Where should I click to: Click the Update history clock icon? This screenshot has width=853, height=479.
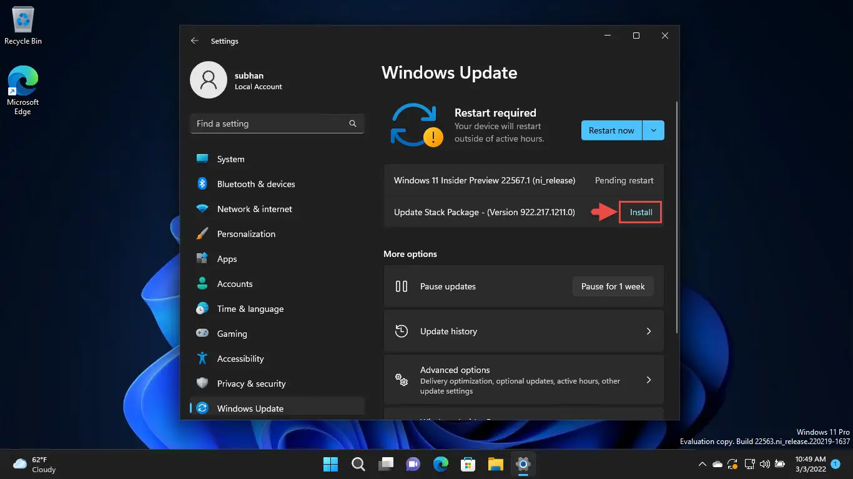coord(402,331)
